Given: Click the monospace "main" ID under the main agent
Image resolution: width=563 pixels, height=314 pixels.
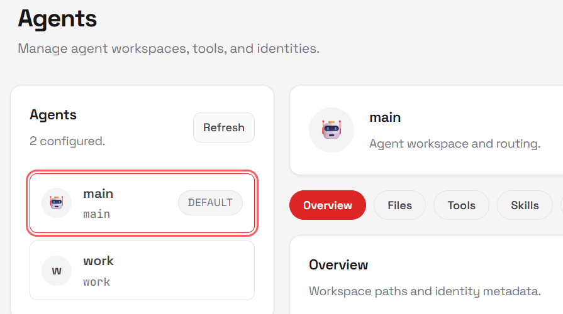Looking at the screenshot, I should coord(96,214).
